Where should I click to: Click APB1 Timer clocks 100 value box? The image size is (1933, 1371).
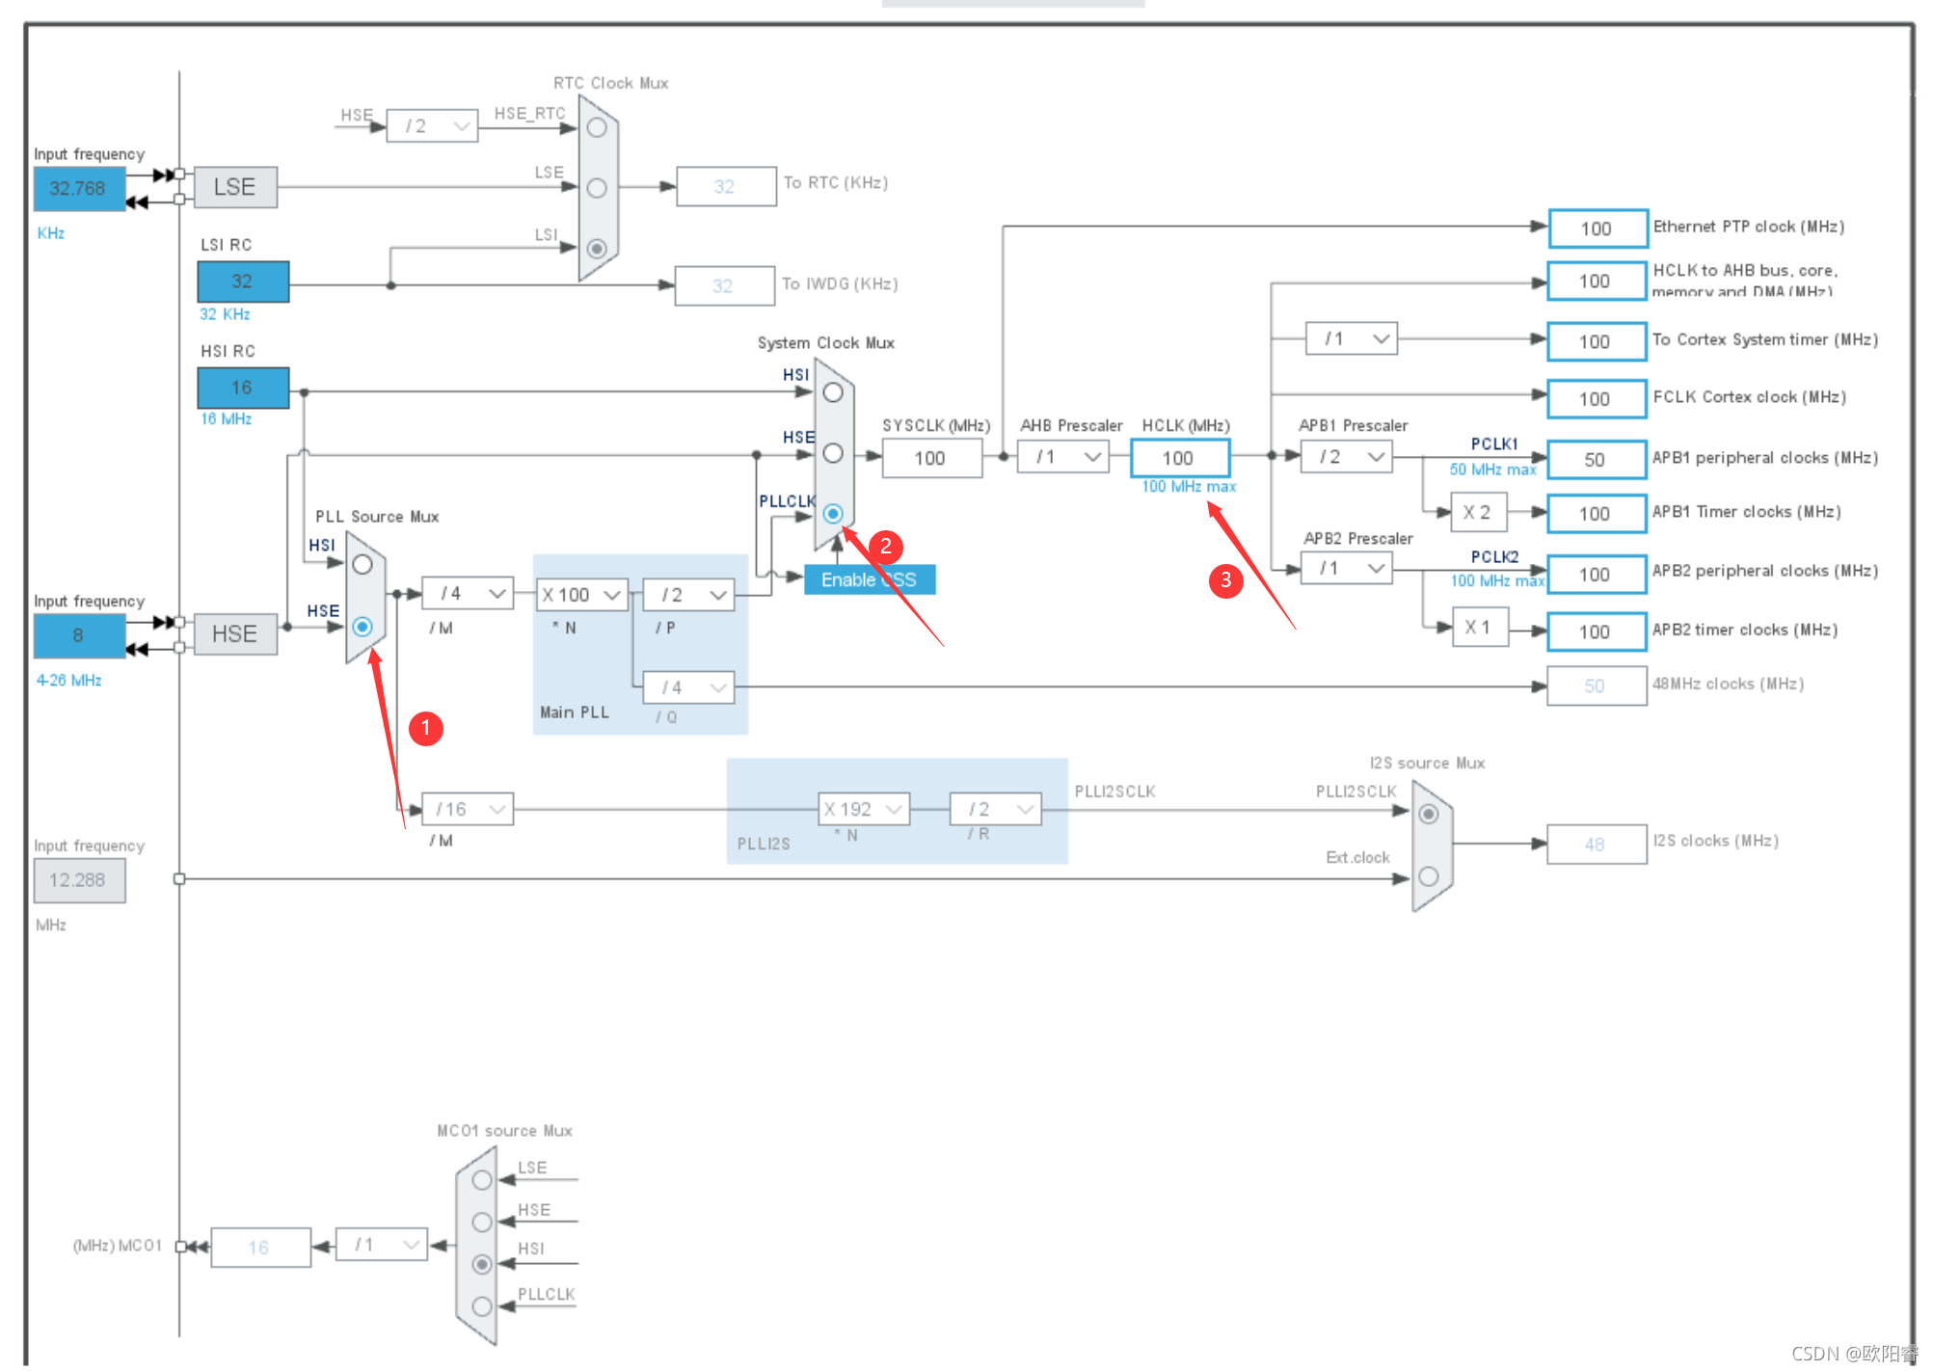(x=1597, y=514)
